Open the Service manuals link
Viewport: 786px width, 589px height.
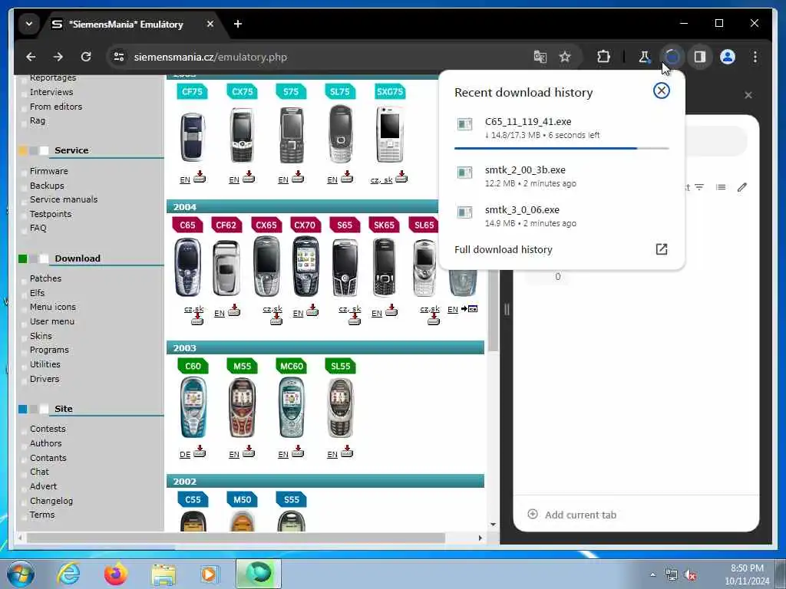[x=64, y=199]
